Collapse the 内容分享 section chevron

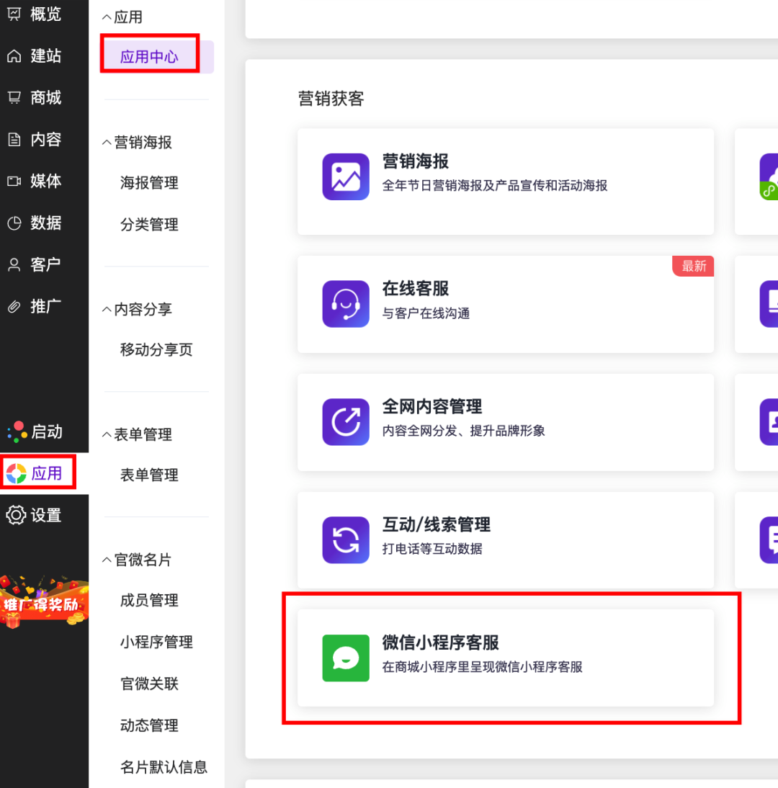(107, 309)
